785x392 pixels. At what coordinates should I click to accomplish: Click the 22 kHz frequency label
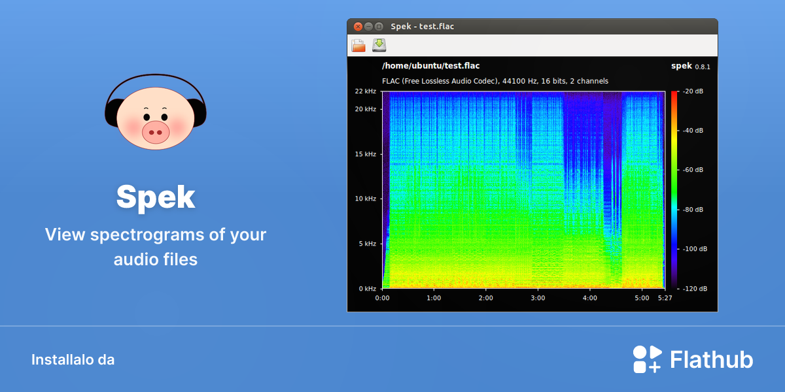pos(366,91)
